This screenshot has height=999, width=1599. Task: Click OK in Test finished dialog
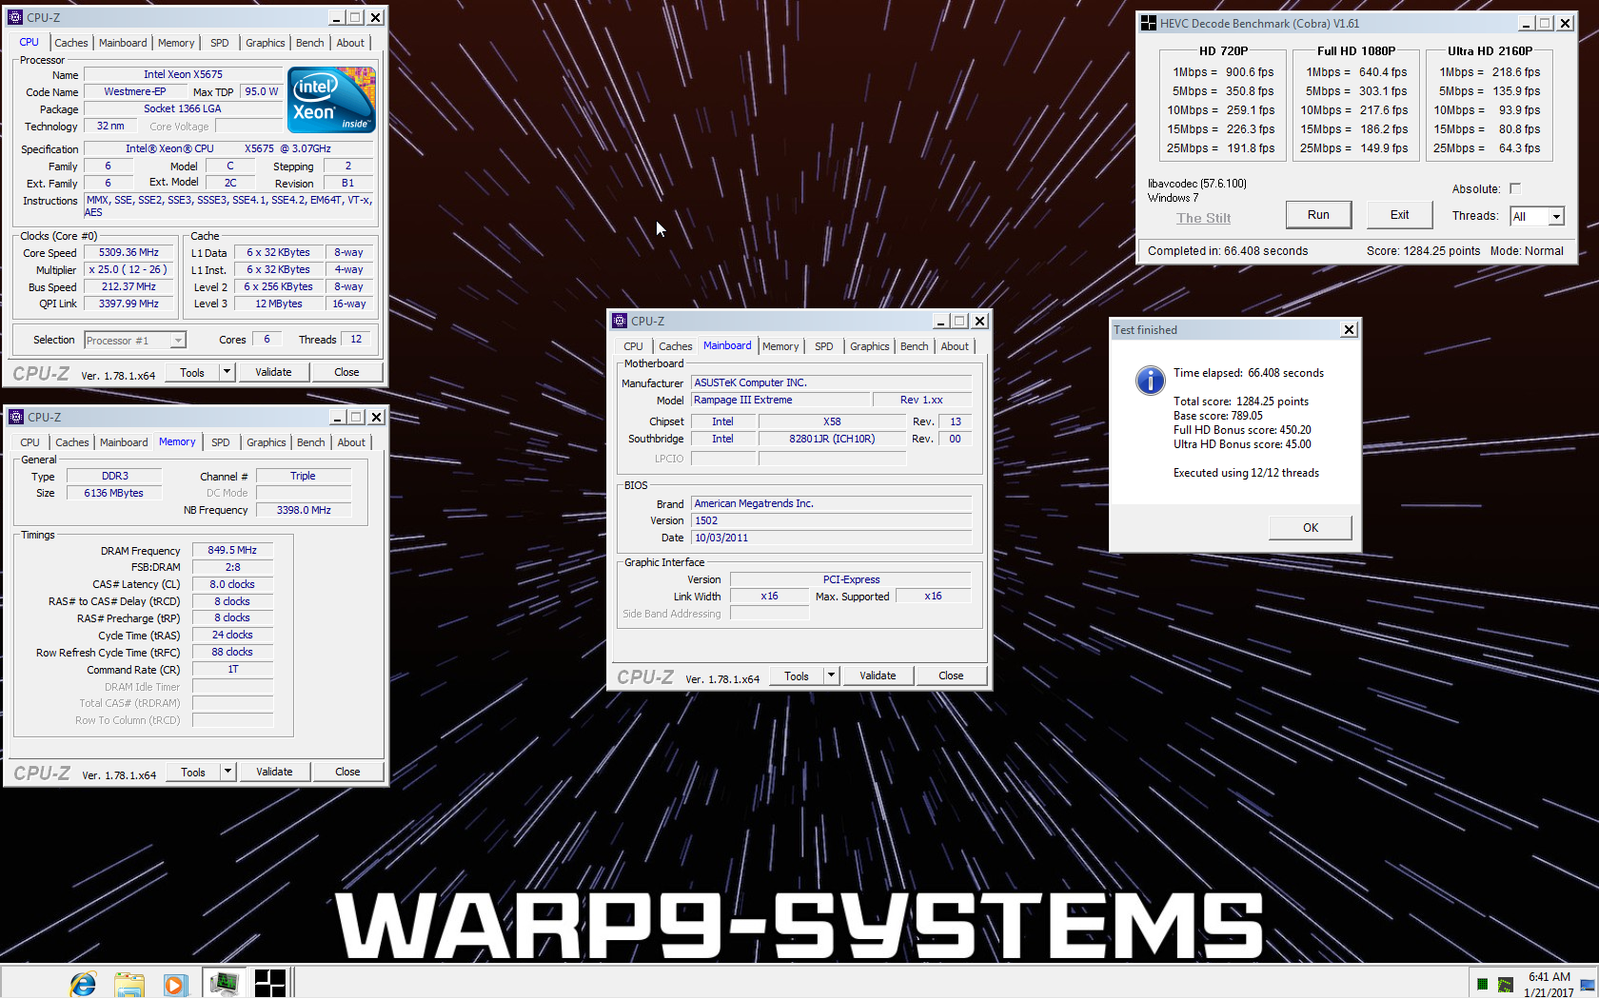tap(1311, 528)
